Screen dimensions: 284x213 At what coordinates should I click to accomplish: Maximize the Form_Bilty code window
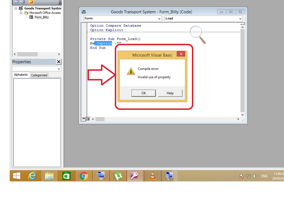(231, 12)
